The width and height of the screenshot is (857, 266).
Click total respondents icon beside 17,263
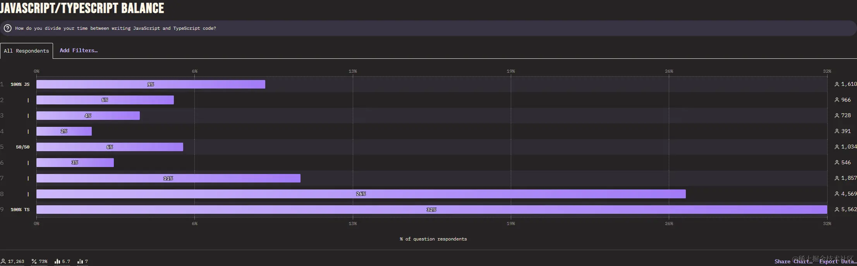point(3,261)
